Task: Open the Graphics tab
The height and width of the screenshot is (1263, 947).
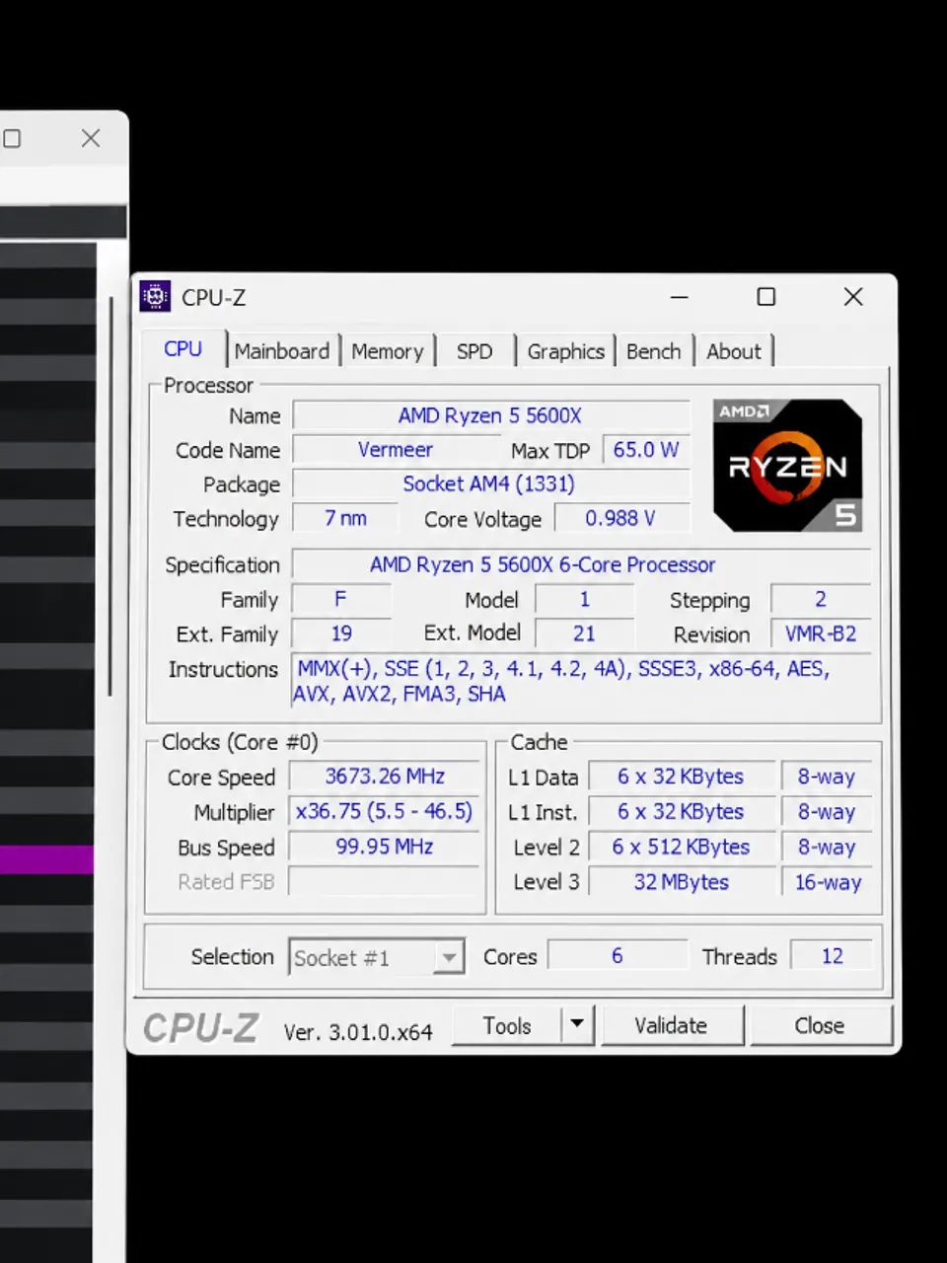Action: pos(565,351)
